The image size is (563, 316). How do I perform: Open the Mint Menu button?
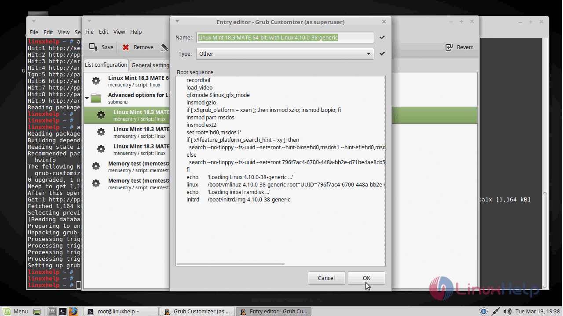pyautogui.click(x=15, y=311)
